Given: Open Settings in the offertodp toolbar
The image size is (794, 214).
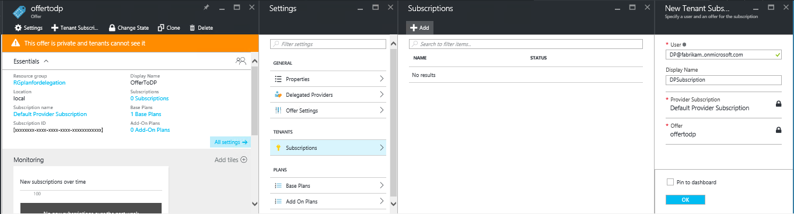Looking at the screenshot, I should coord(29,27).
